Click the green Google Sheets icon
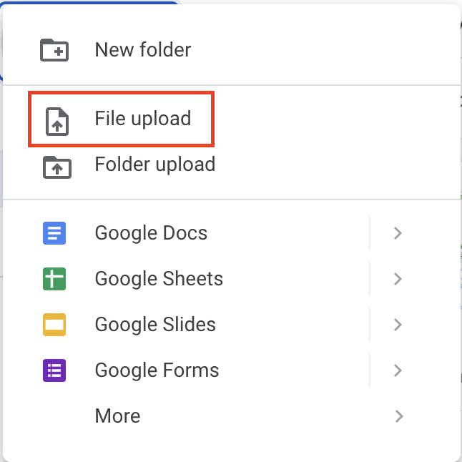 pos(54,279)
